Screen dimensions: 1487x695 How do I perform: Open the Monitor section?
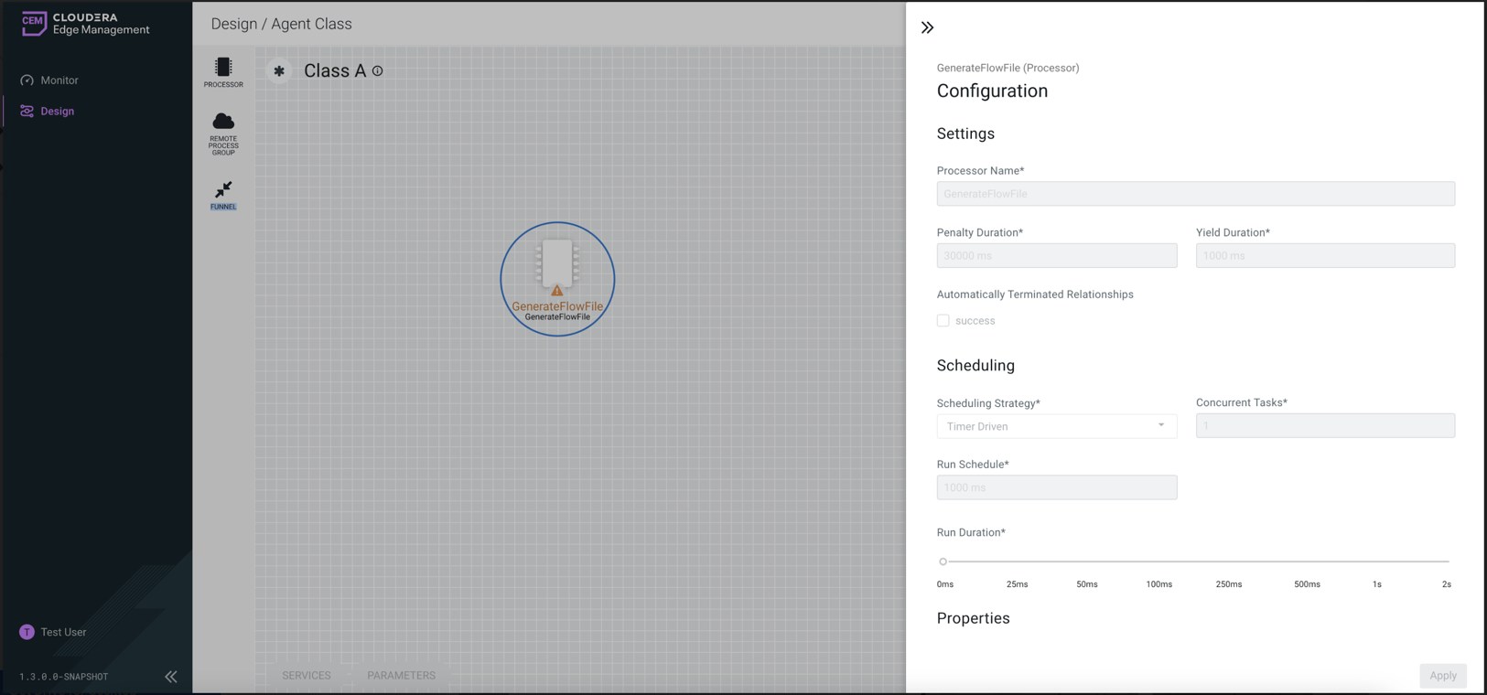pos(59,80)
